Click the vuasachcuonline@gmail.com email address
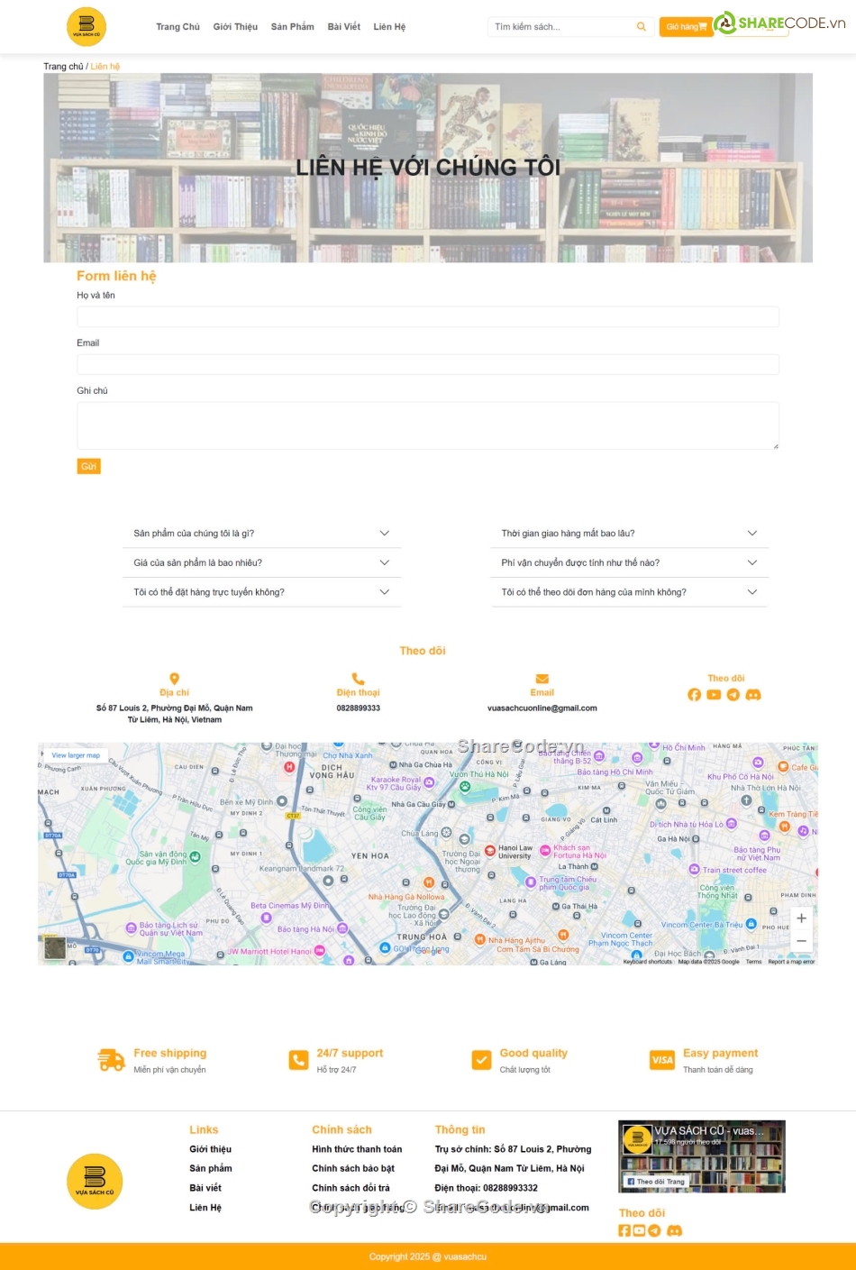The width and height of the screenshot is (856, 1270). click(542, 708)
